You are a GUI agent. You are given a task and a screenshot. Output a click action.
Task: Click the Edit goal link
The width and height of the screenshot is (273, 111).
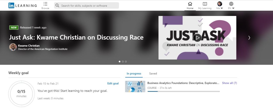113,83
